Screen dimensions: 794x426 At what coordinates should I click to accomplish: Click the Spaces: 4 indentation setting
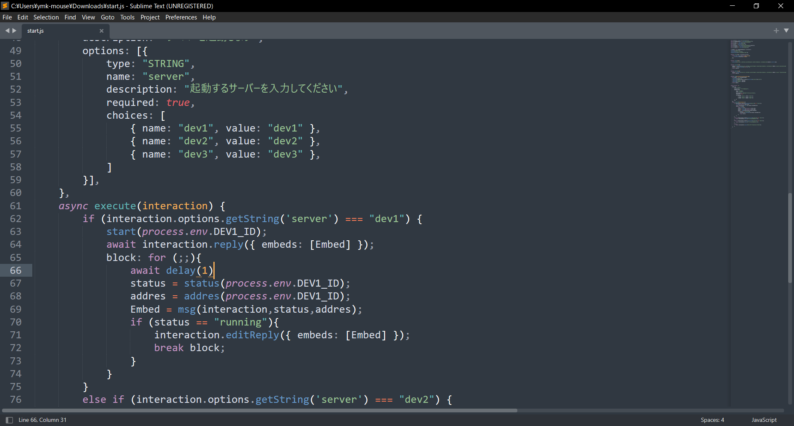pyautogui.click(x=713, y=420)
